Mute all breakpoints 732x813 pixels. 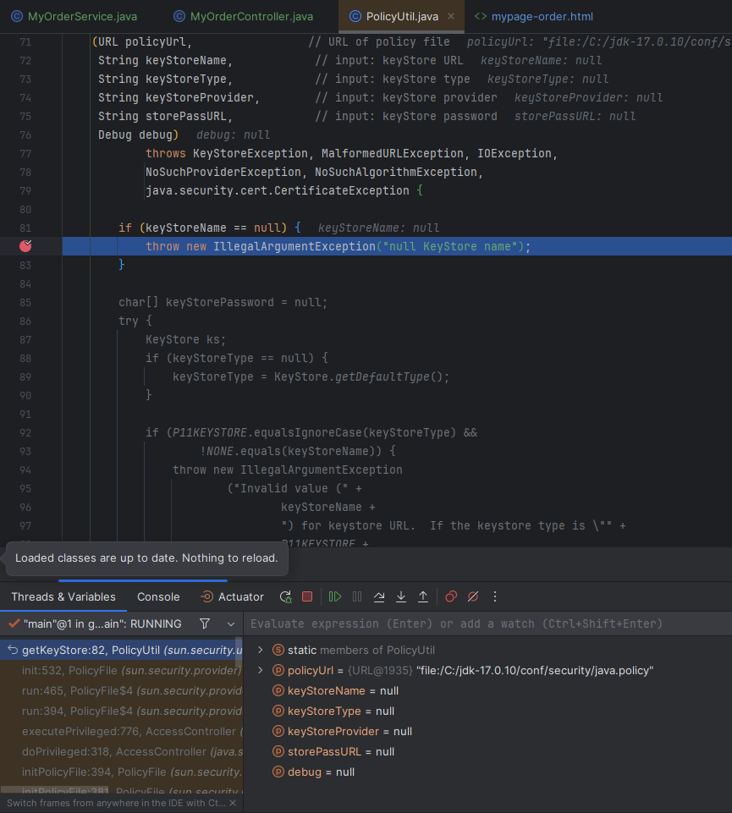(x=473, y=596)
